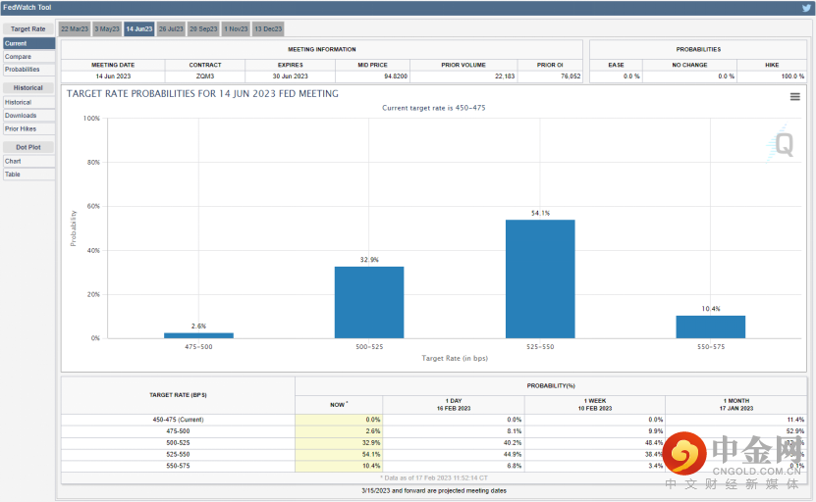Select the 13 Dec23 meeting tab

(268, 29)
